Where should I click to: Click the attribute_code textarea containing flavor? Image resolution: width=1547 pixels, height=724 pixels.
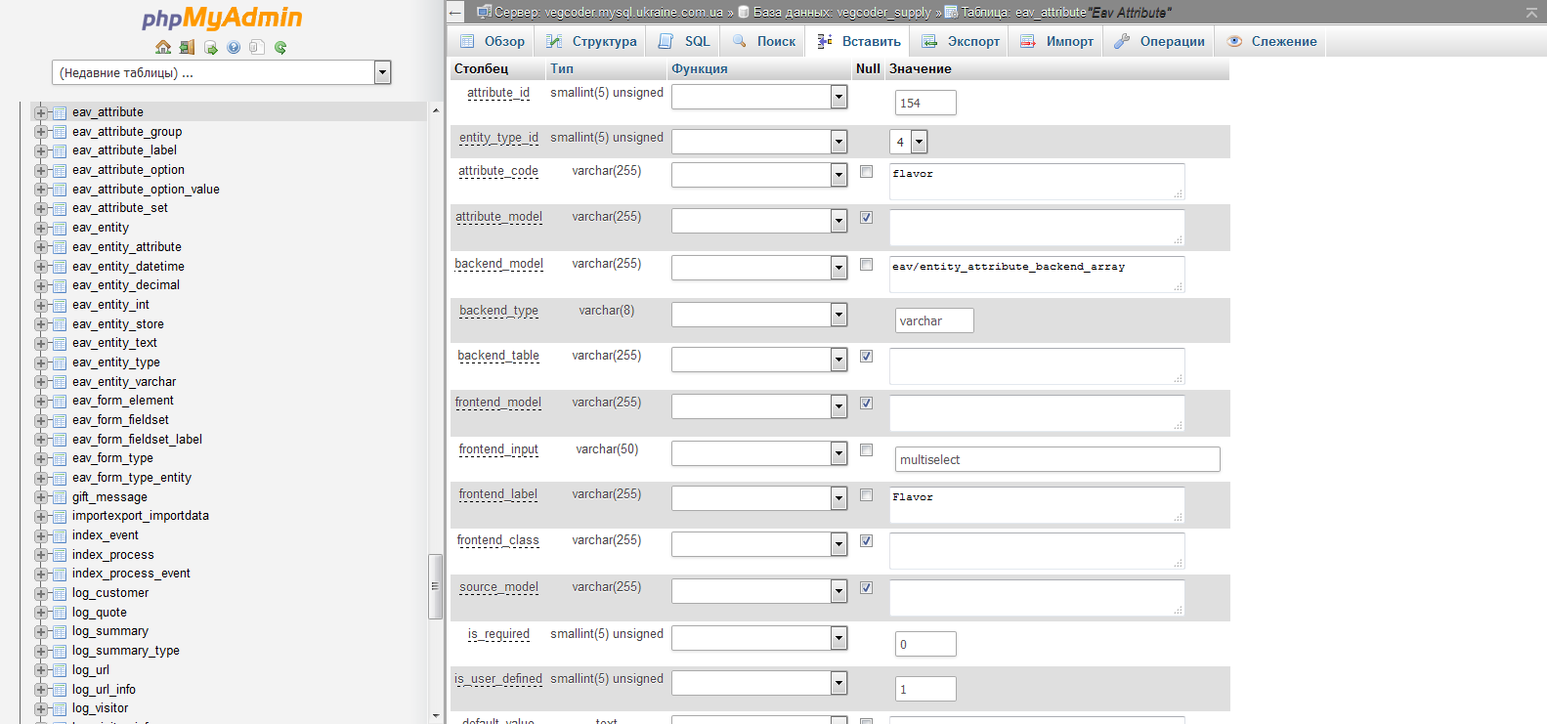pyautogui.click(x=1037, y=182)
